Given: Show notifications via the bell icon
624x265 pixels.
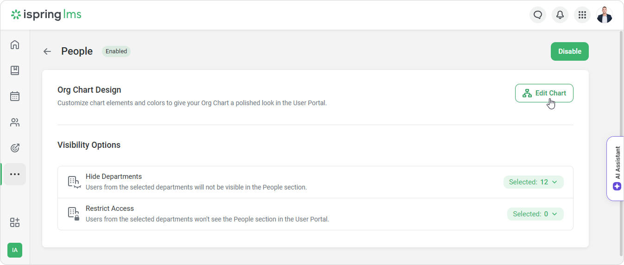Looking at the screenshot, I should pos(560,15).
